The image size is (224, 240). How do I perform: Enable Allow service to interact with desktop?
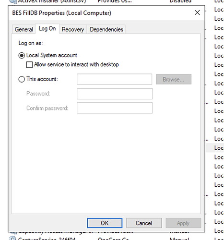tap(29, 65)
